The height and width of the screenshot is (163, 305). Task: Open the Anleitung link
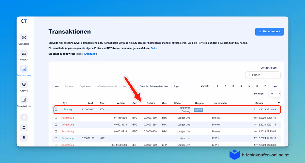[90, 54]
